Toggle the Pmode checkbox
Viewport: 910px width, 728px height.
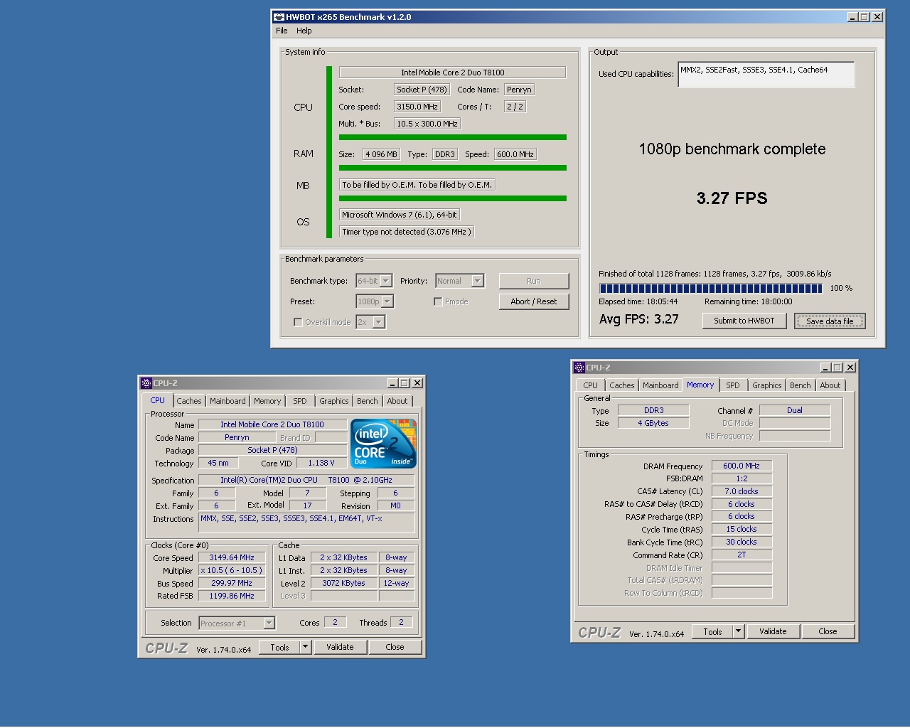pos(438,301)
